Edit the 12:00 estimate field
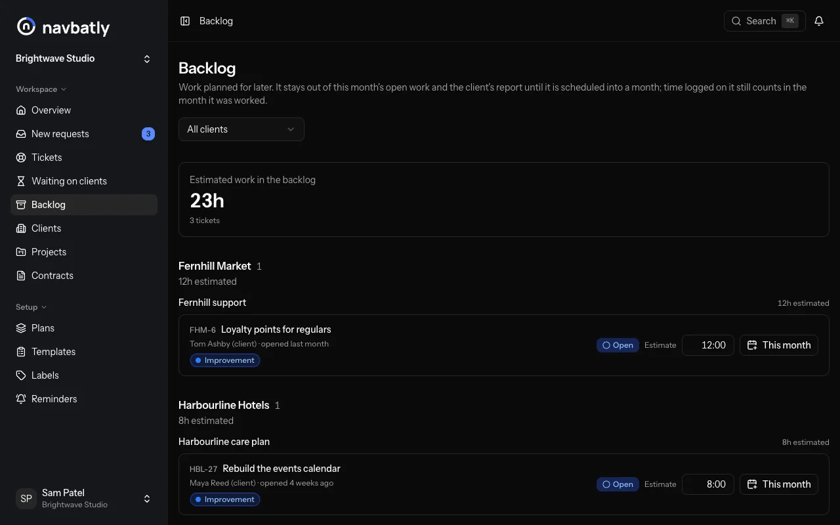The height and width of the screenshot is (525, 840). (708, 345)
